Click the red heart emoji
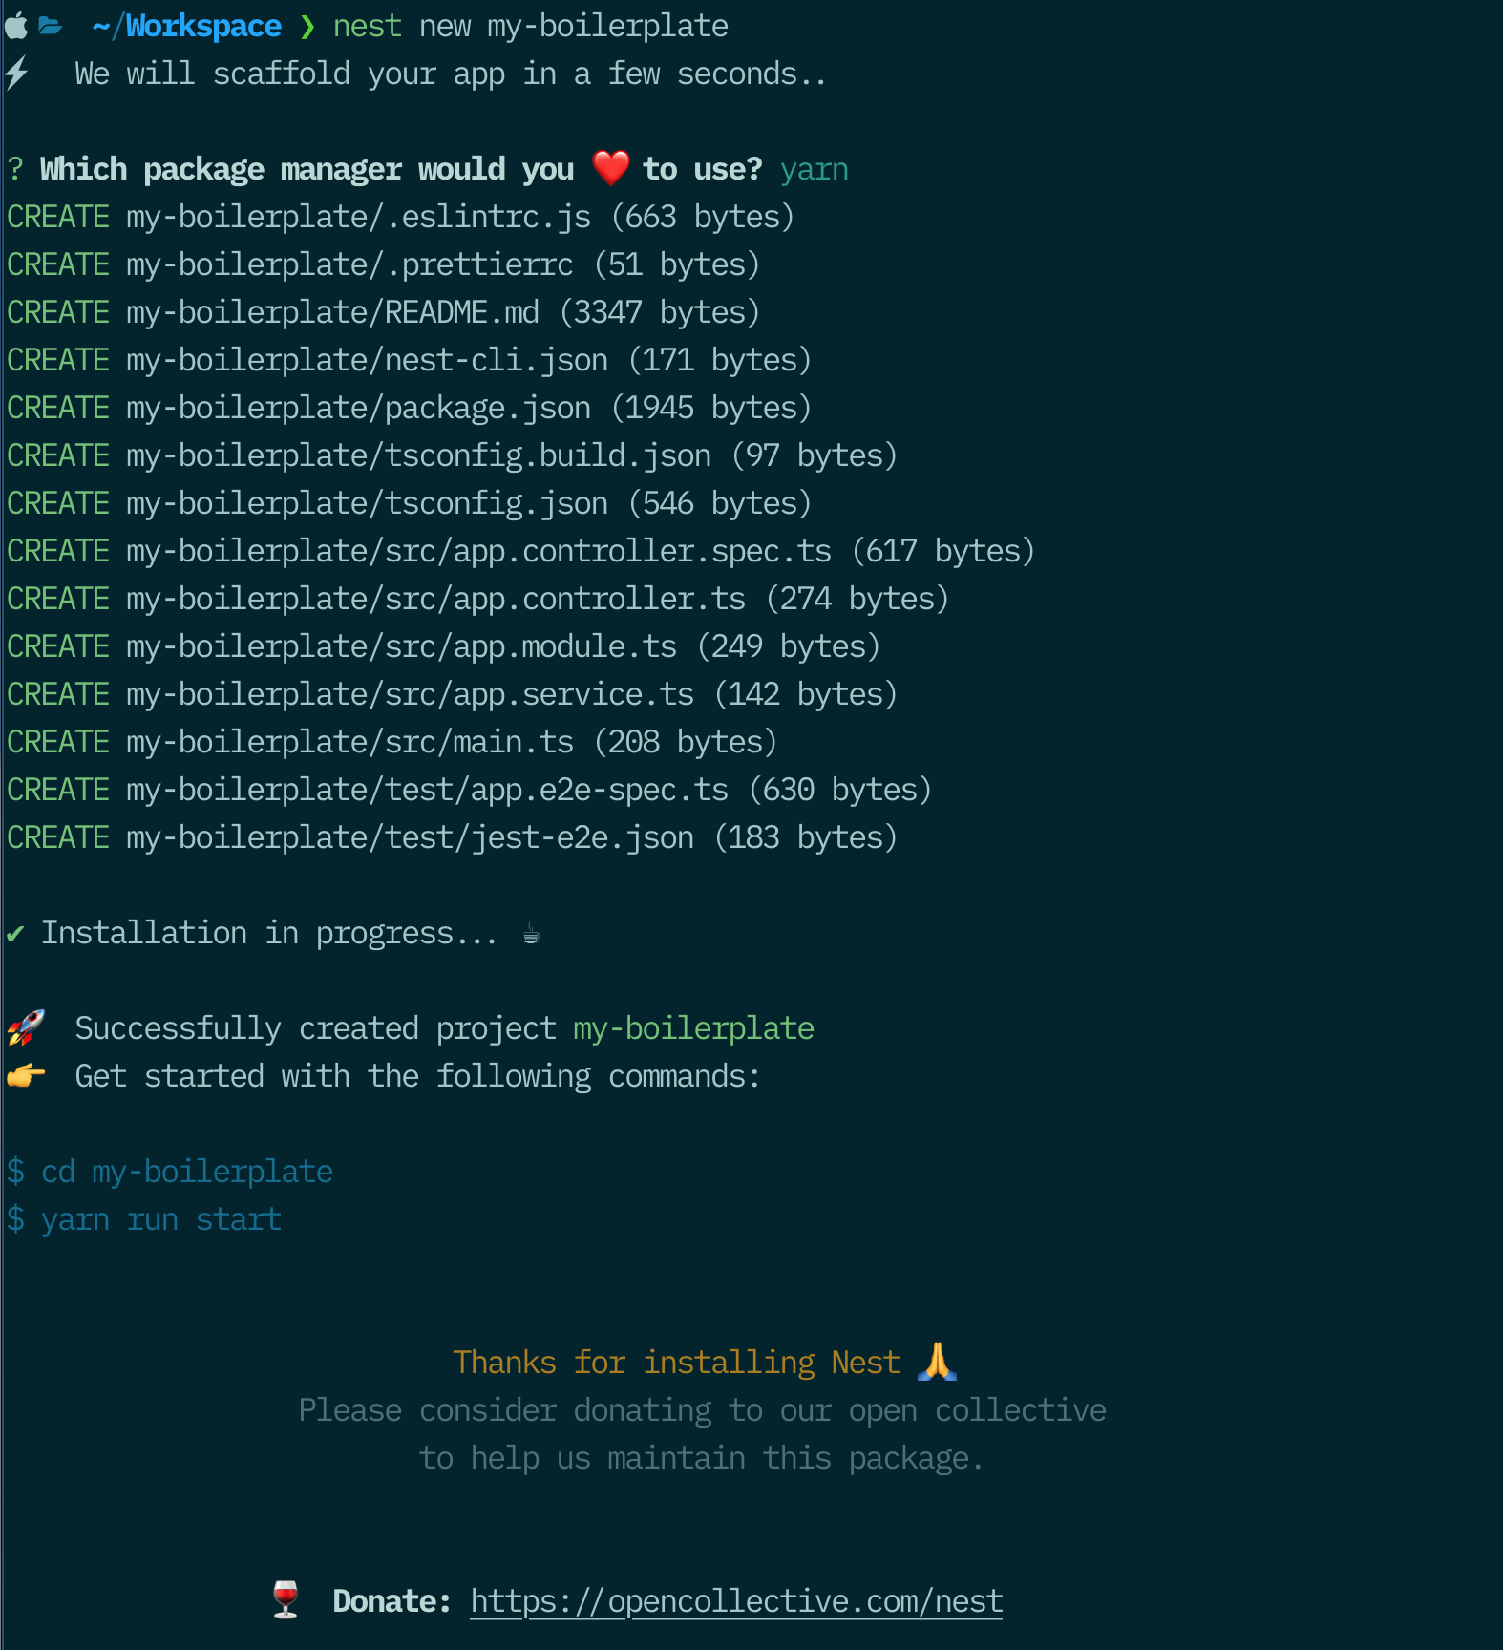The width and height of the screenshot is (1503, 1650). click(610, 168)
